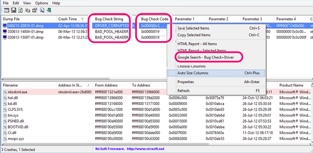This screenshot has height=153, width=313.
Task: Sort by Bug Check Code column header
Action: coord(154,19)
